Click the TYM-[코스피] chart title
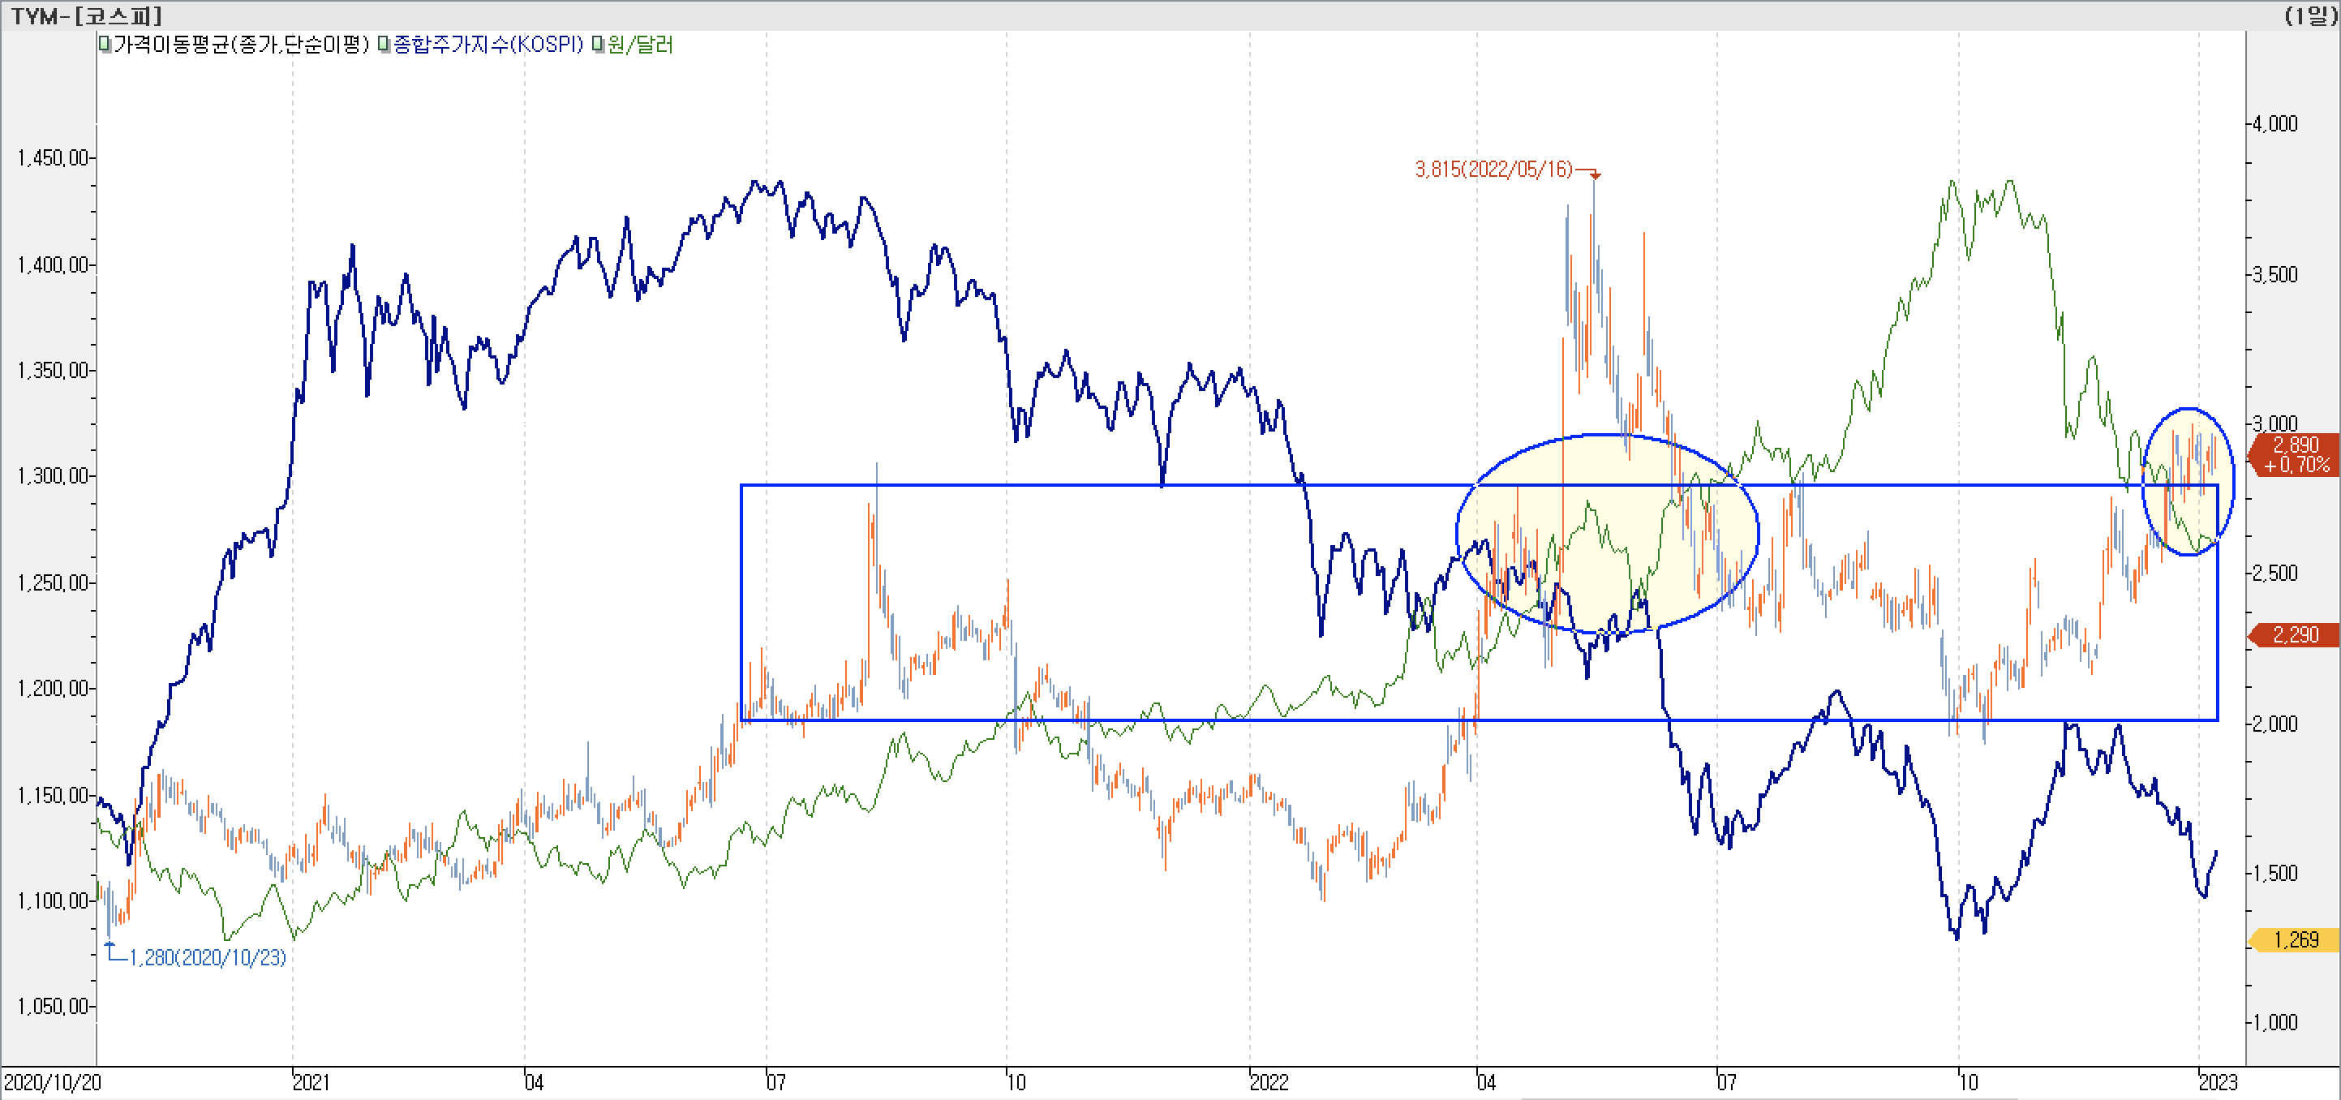Image resolution: width=2341 pixels, height=1100 pixels. (86, 15)
